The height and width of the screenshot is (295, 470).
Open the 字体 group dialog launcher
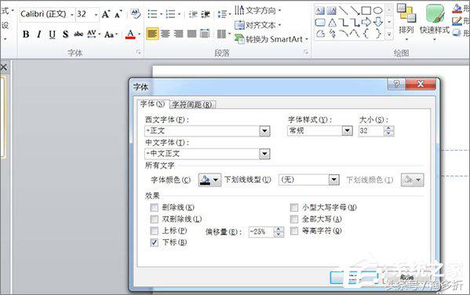pyautogui.click(x=138, y=52)
